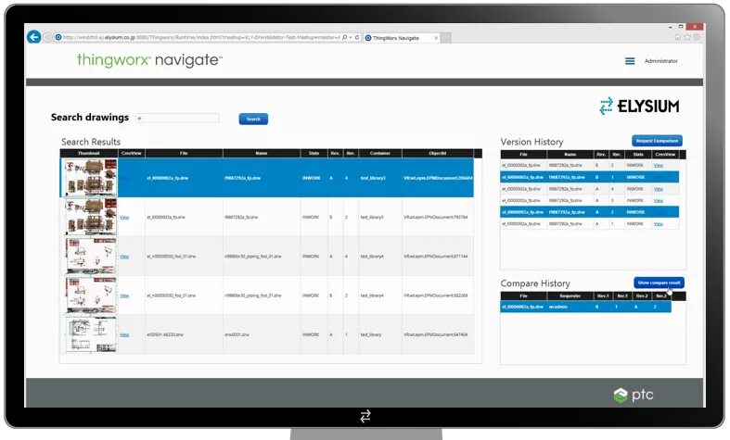Open the browser favorites star icon
Screen dimensions: 730x440
(687, 37)
